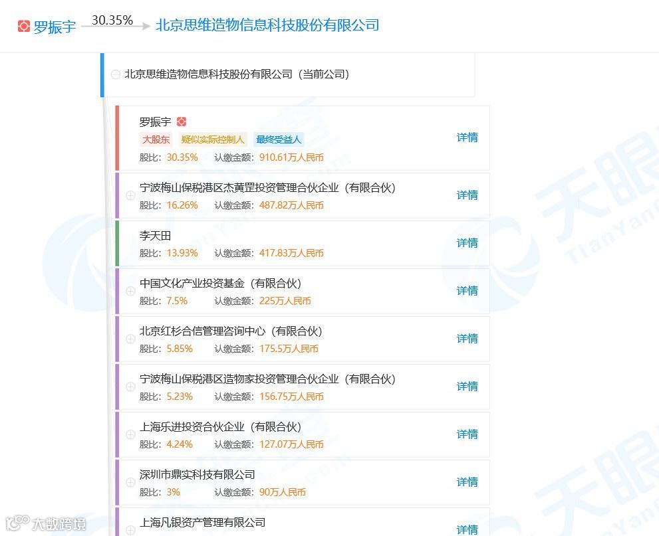Screen dimensions: 659x536
Task: Open 详情 for 李天田
Action: 467,243
